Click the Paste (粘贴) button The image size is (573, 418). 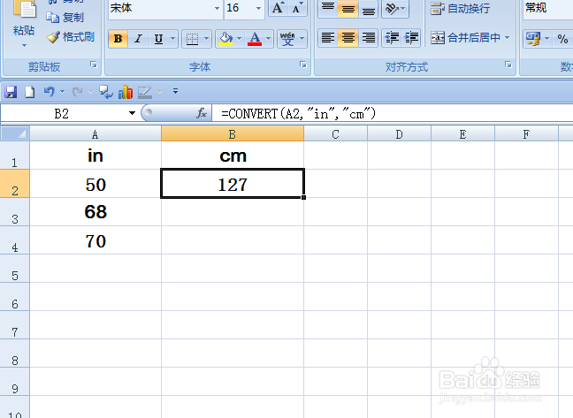[x=24, y=25]
